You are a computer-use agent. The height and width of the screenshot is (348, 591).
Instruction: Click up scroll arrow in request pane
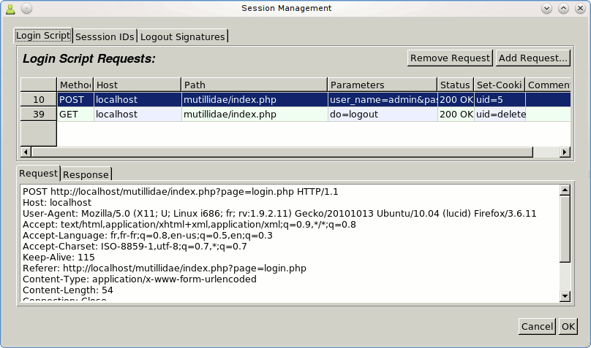[564, 190]
